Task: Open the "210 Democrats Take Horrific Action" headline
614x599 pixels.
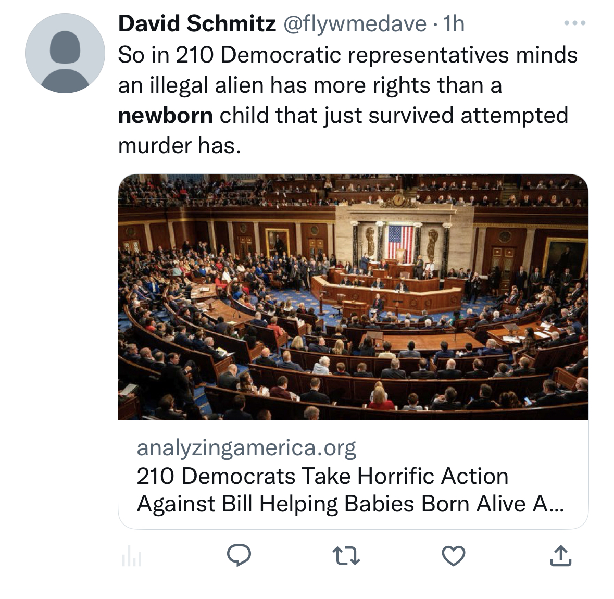Action: 322,476
